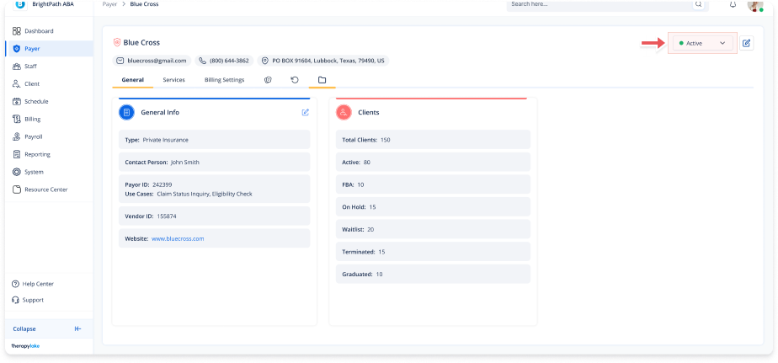Click the edit payer button beside status
The height and width of the screenshot is (363, 778).
pos(746,43)
